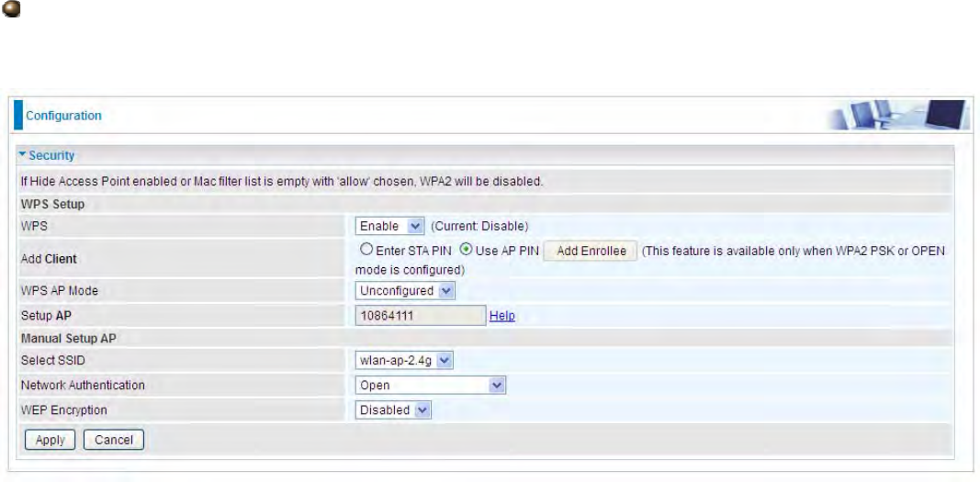Click the Security section heading text

pyautogui.click(x=51, y=155)
